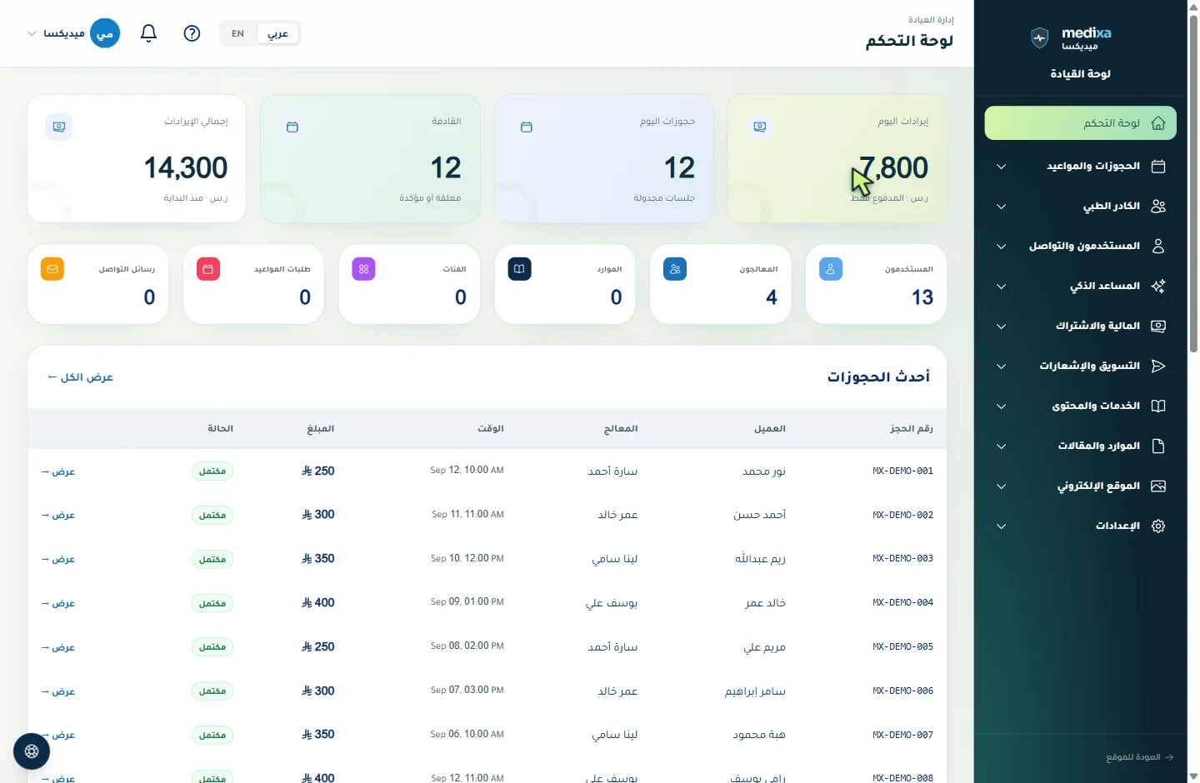Screen dimensions: 1200x783
Task: Click the money icon on إجمالي الإيرادات card
Action: coord(59,127)
